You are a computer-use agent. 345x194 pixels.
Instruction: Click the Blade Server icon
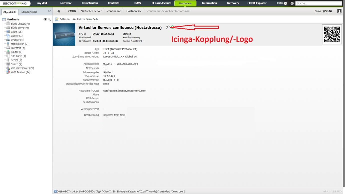pyautogui.click(x=8, y=28)
